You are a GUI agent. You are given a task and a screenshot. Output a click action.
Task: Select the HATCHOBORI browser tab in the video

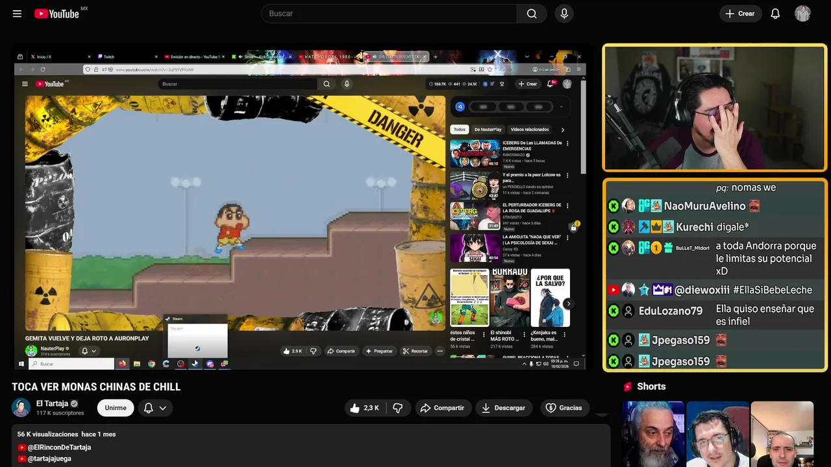coord(329,56)
